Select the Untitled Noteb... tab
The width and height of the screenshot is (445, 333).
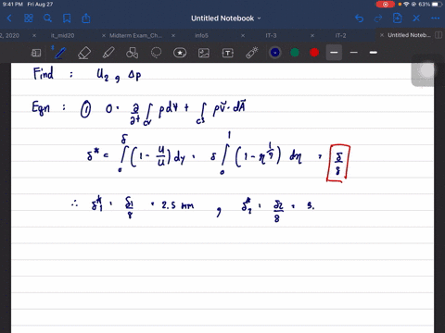pos(409,35)
